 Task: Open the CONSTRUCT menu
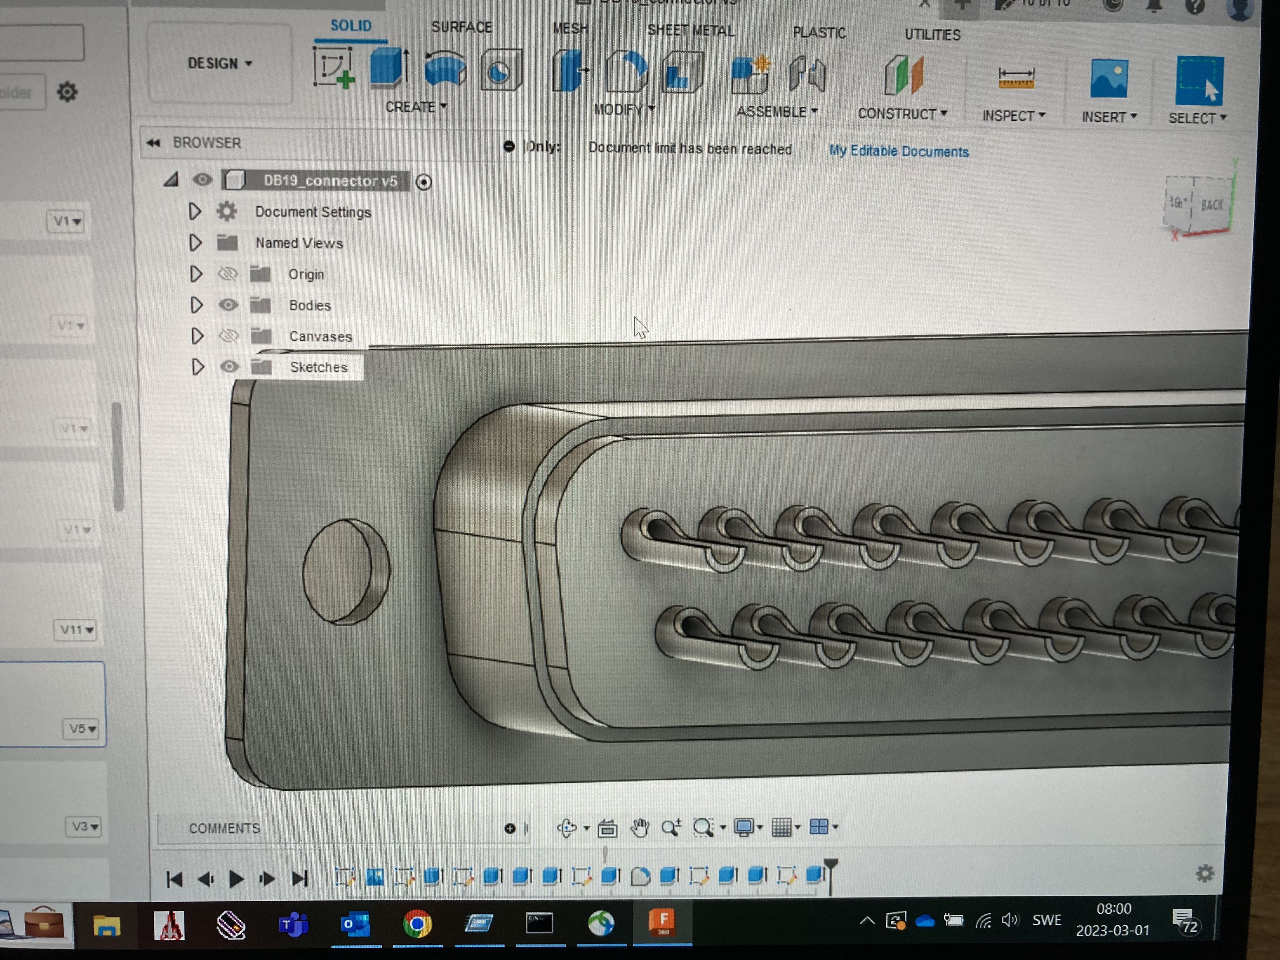click(x=902, y=114)
